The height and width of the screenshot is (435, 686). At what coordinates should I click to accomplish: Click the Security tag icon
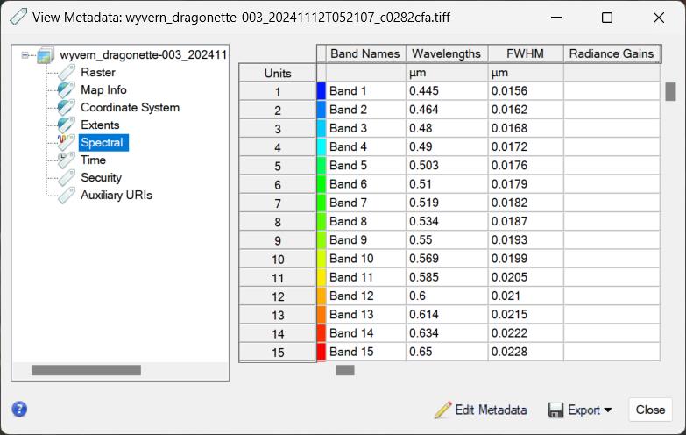tap(67, 177)
